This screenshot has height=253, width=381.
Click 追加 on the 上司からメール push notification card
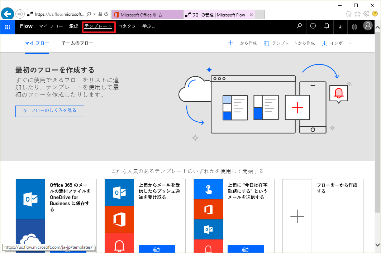(x=157, y=249)
